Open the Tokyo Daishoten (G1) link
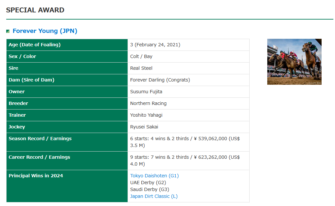Image resolution: width=335 pixels, height=206 pixels. click(x=154, y=176)
